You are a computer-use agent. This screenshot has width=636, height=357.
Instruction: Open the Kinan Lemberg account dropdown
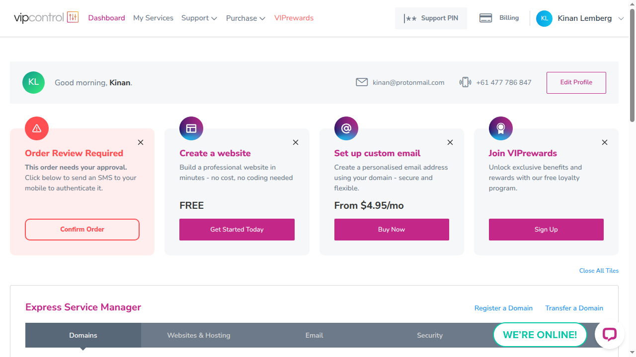621,18
